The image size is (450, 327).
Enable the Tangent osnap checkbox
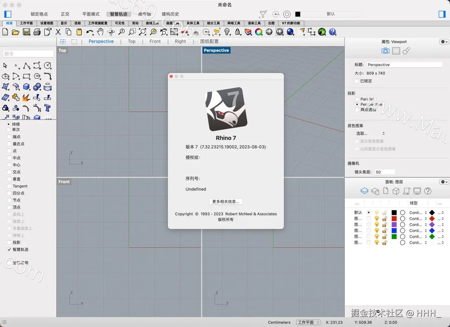(9, 186)
